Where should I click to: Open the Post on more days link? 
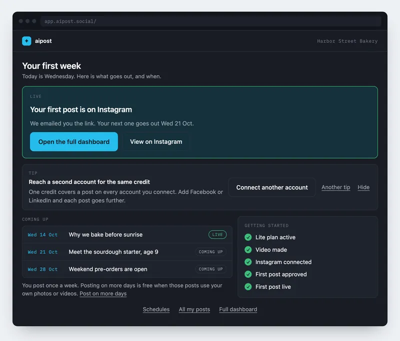click(x=103, y=294)
